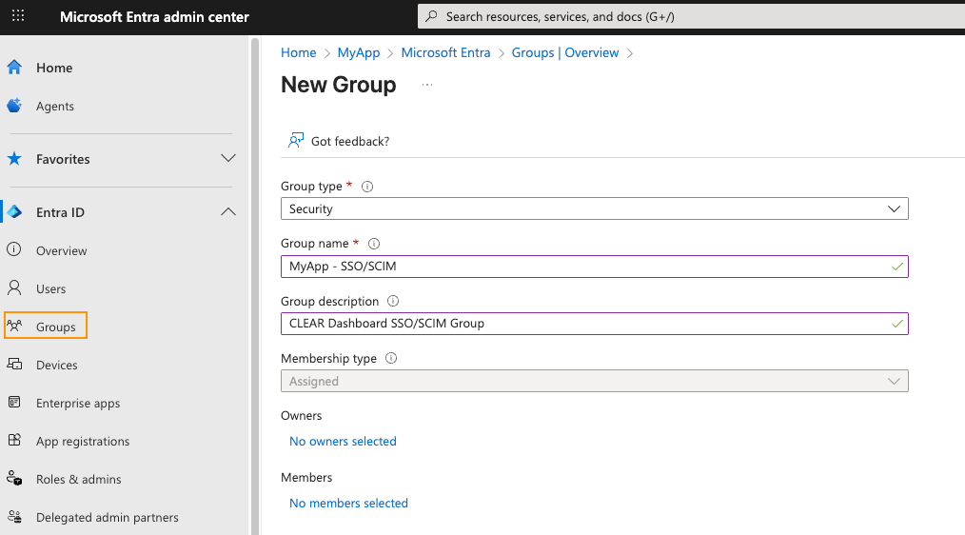Screen dimensions: 965x535
Task: Open the Membership type Assigned dropdown
Action: [x=595, y=381]
